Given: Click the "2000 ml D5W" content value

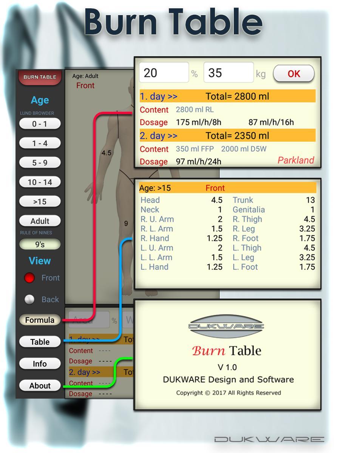Looking at the screenshot, I should [x=244, y=149].
